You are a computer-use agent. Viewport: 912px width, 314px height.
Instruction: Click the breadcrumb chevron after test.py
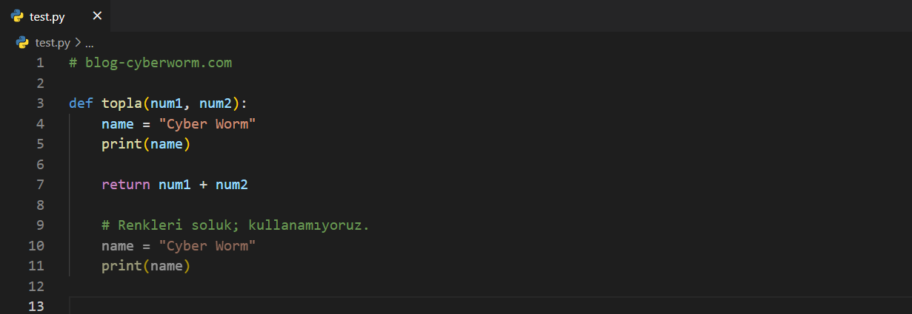point(78,43)
